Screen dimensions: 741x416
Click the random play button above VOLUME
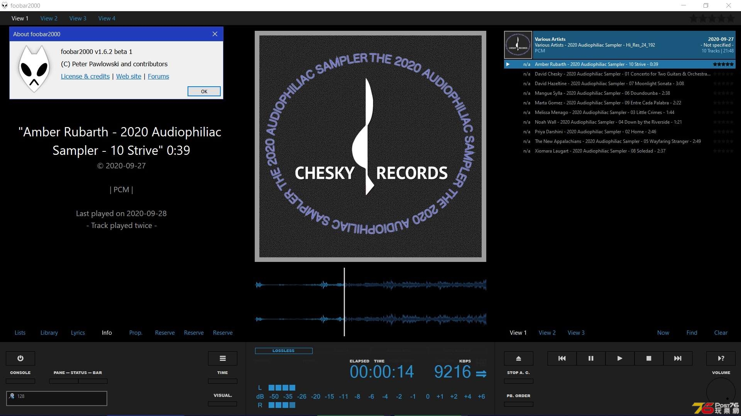point(721,358)
